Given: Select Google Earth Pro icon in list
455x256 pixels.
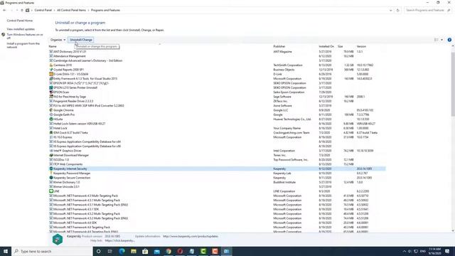Looking at the screenshot, I should pyautogui.click(x=51, y=114).
